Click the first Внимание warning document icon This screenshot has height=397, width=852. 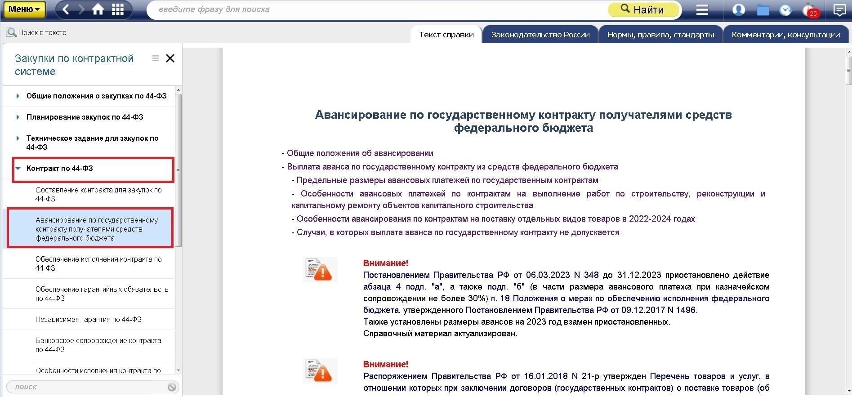point(320,270)
